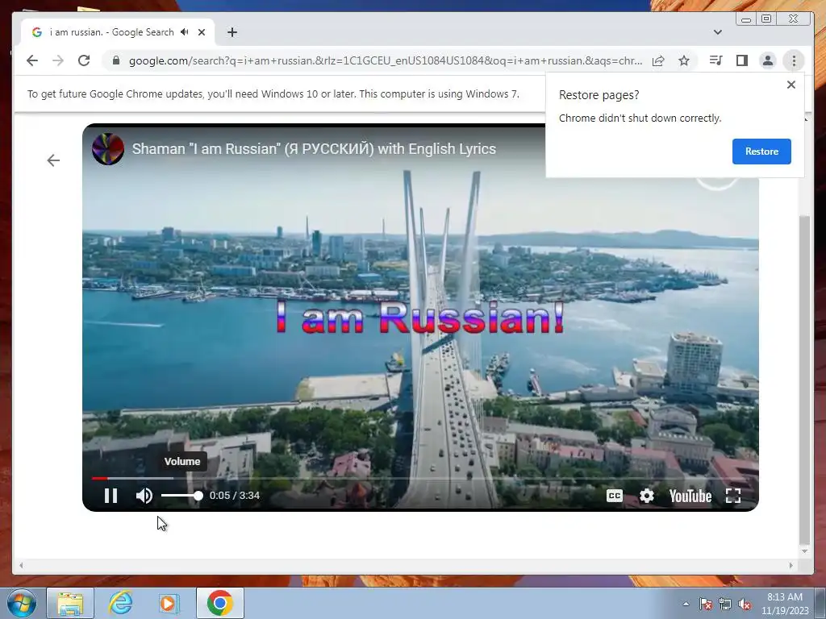
Task: Click the Show desktop strip on the taskbar
Action: (x=820, y=603)
